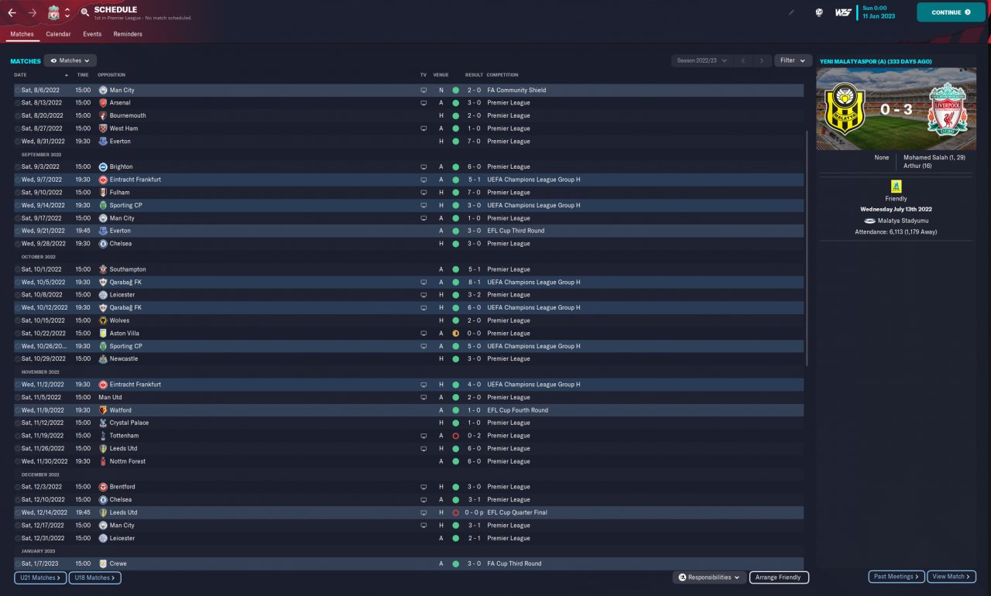The image size is (991, 596).
Task: Click the Crystal Palace club badge
Action: [103, 423]
